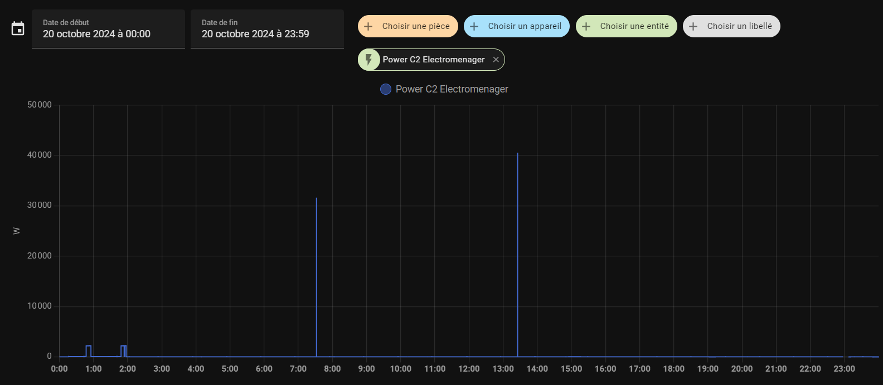Click the 13:00 time axis label
The width and height of the screenshot is (883, 385).
point(503,369)
